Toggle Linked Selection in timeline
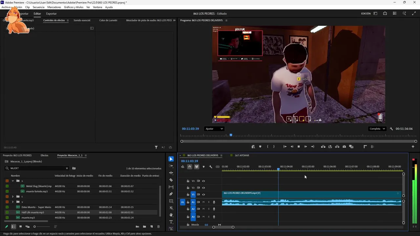Viewport: 420px width, 236px height. (x=197, y=167)
